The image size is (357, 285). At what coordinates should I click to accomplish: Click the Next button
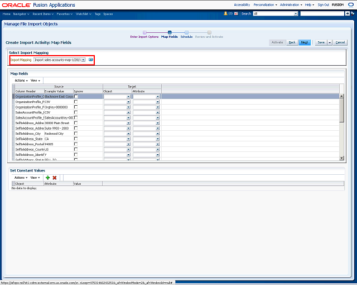click(x=304, y=42)
